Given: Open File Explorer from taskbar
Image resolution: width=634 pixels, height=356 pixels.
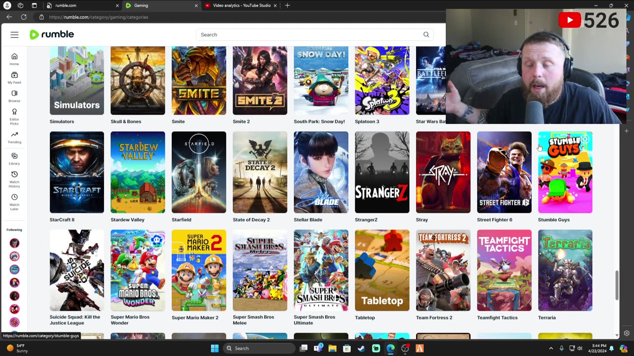Looking at the screenshot, I should 332,348.
